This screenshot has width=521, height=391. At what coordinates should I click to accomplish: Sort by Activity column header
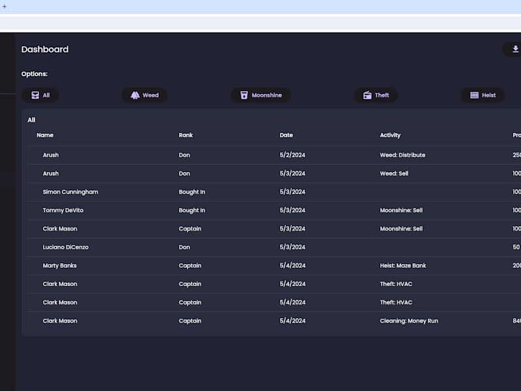click(390, 135)
